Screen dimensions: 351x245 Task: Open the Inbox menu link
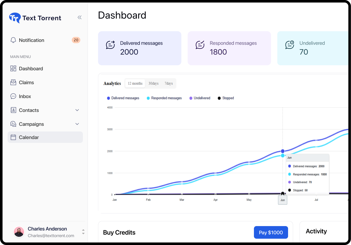(25, 96)
